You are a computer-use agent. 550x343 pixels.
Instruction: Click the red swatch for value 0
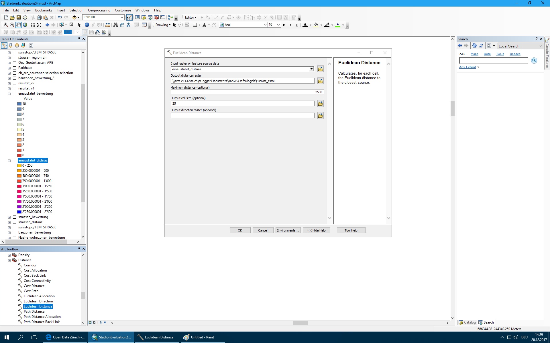tap(19, 155)
